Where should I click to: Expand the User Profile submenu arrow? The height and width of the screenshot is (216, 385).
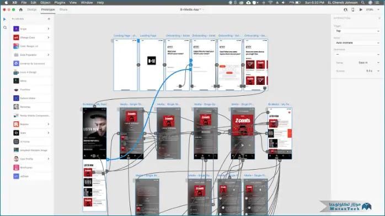49,159
